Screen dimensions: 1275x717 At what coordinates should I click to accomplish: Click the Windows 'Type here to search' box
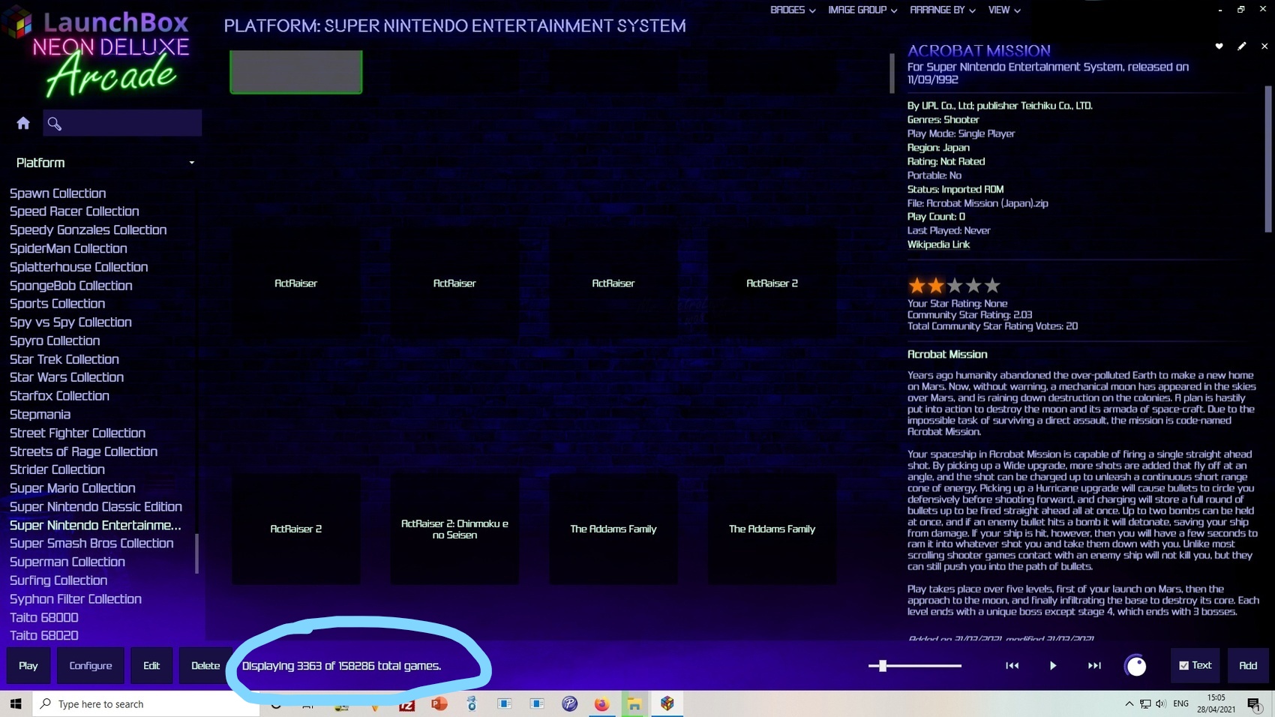click(146, 703)
